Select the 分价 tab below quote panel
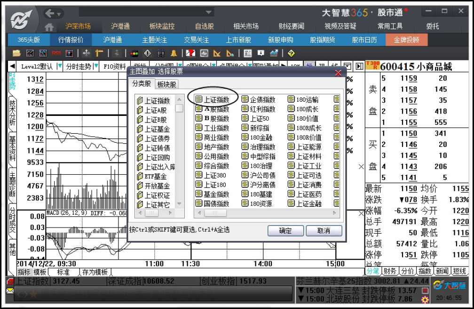The height and width of the screenshot is (309, 474). pyautogui.click(x=408, y=271)
